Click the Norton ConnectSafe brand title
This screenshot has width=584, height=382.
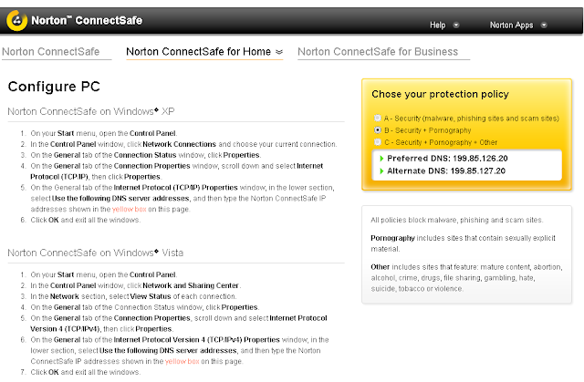[87, 20]
